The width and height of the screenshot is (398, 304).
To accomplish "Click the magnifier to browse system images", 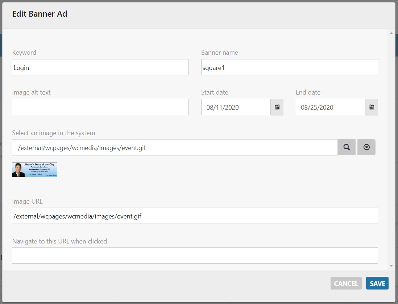I will point(347,147).
